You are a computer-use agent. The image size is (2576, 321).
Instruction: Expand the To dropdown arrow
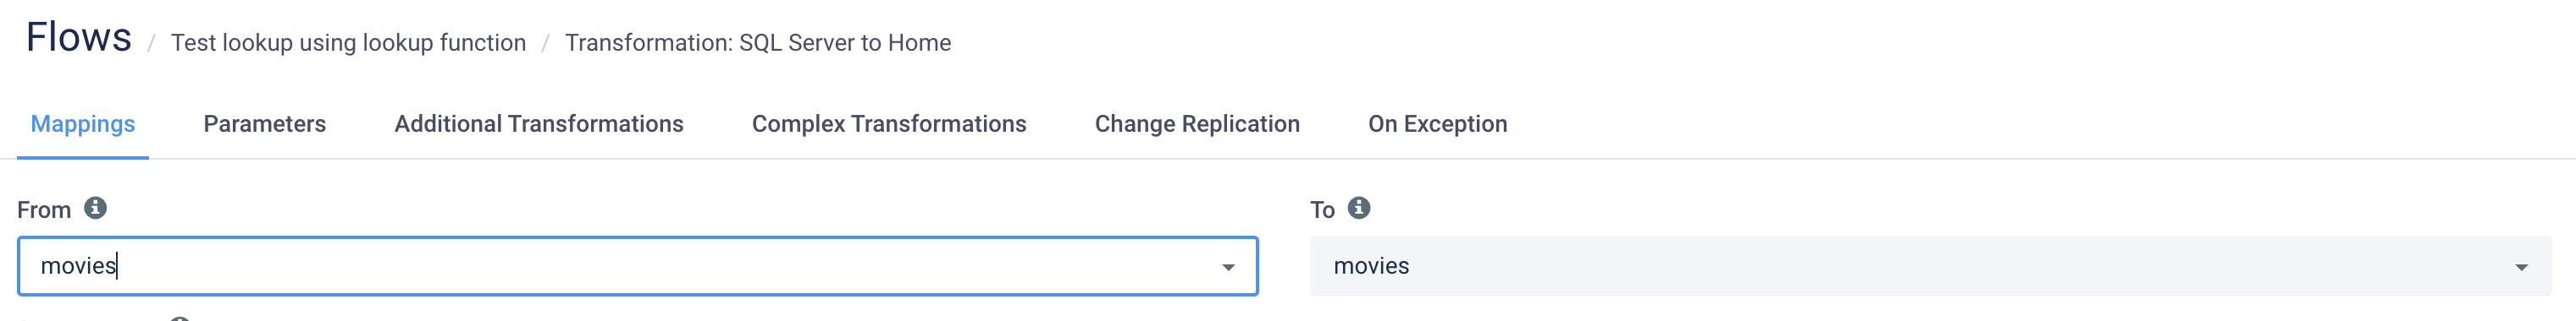[2521, 267]
